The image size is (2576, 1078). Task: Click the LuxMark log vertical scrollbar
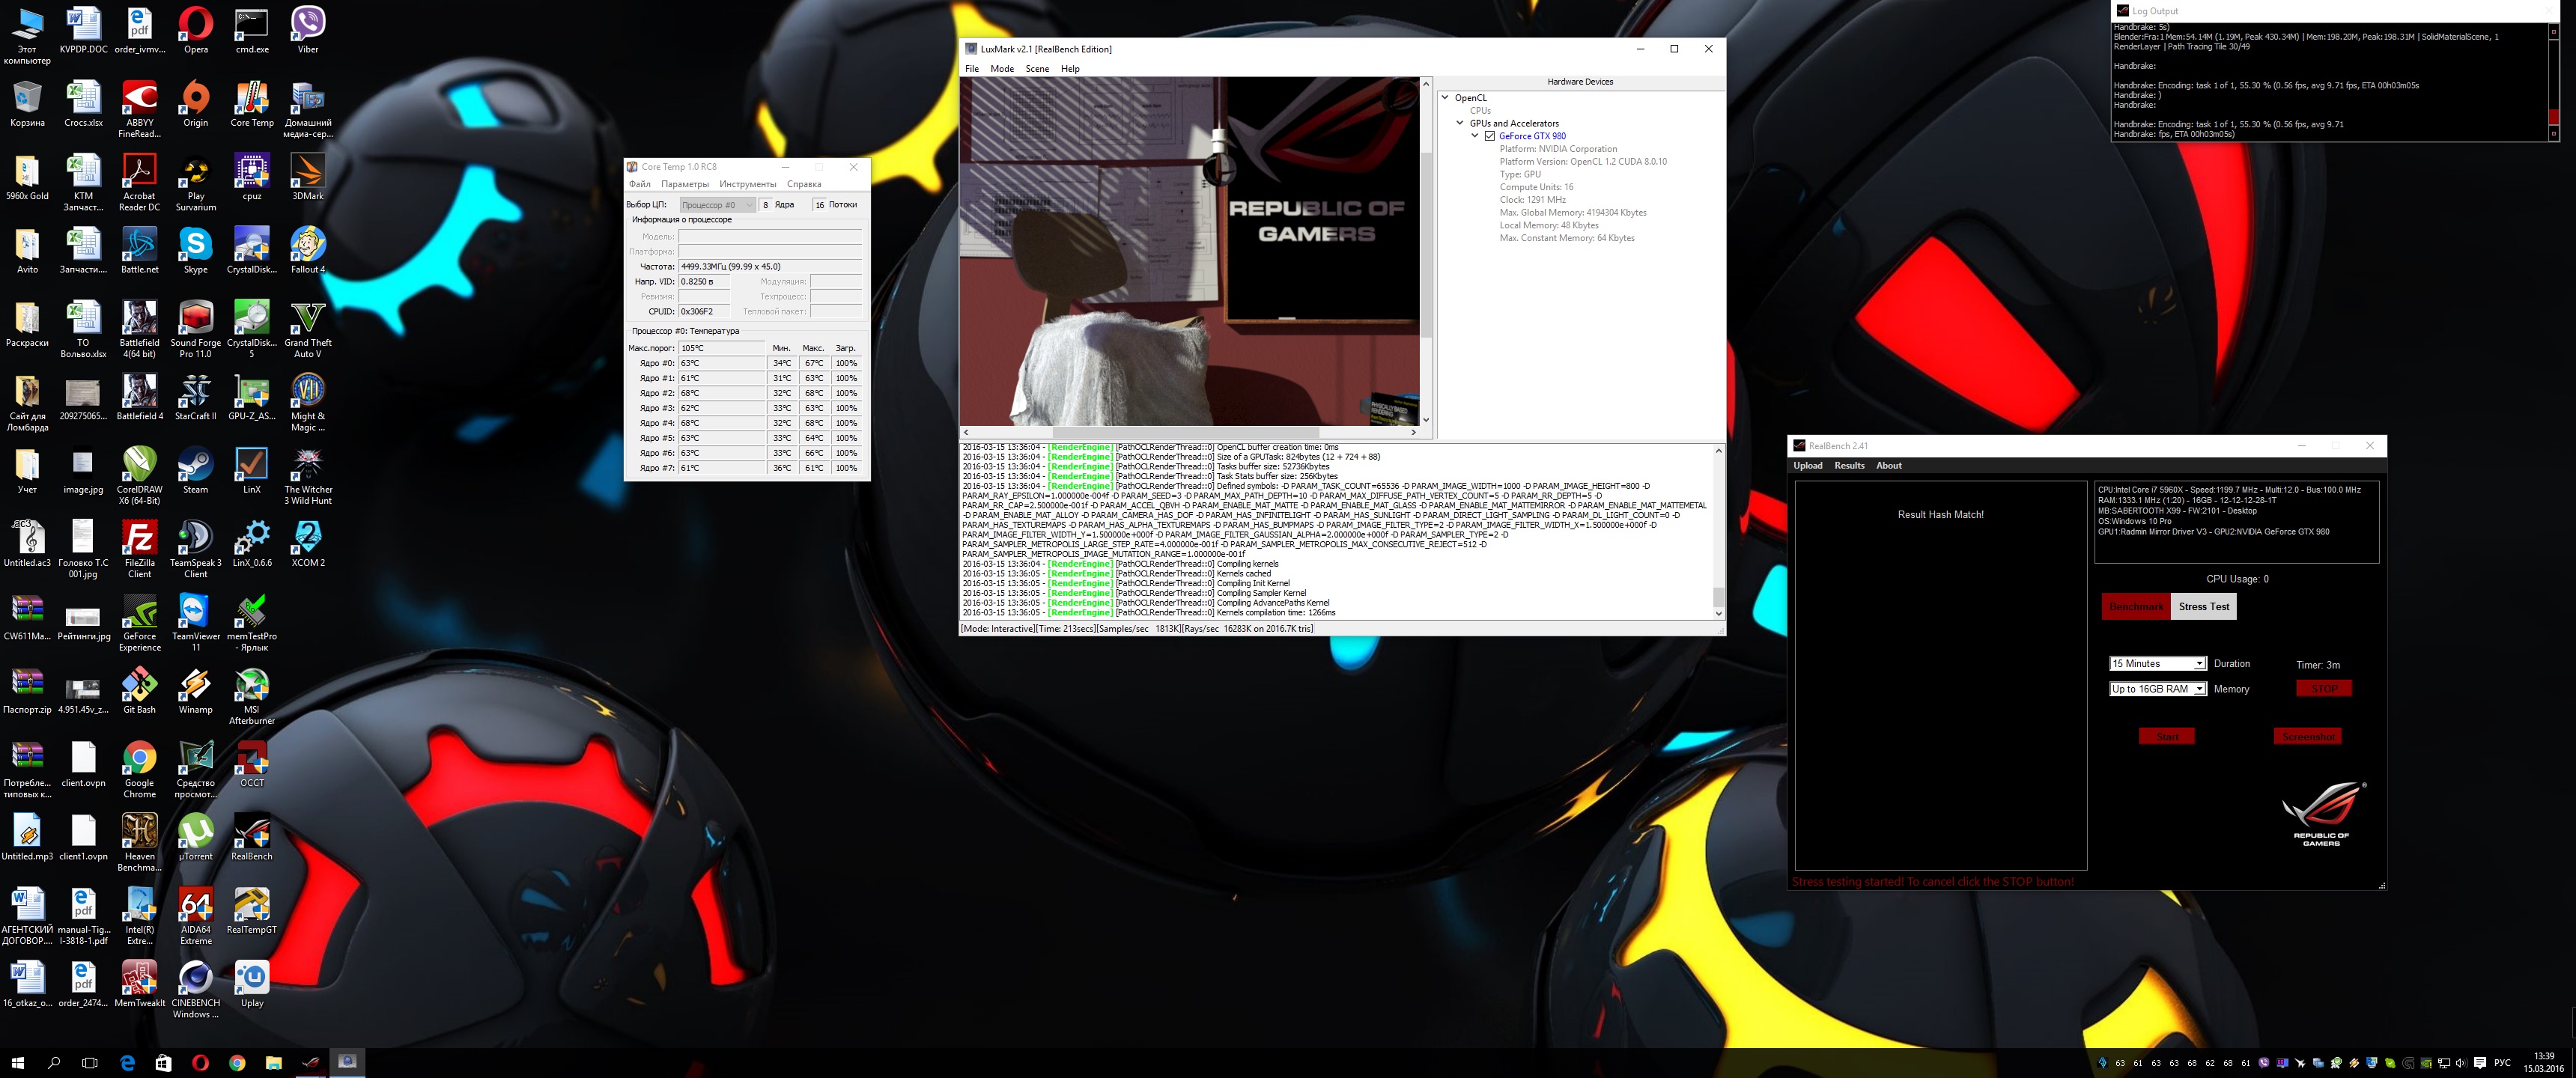1718,530
